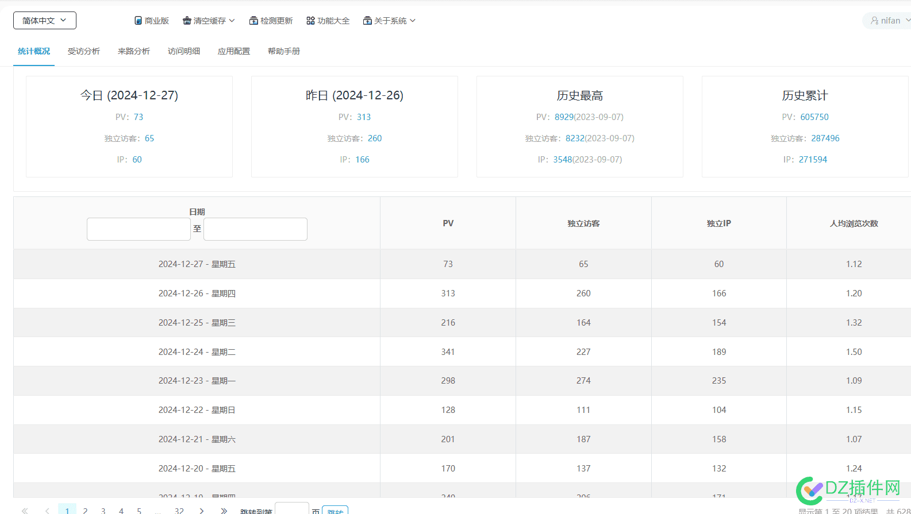
Task: Go to the 应用配置 tab
Action: coord(234,51)
